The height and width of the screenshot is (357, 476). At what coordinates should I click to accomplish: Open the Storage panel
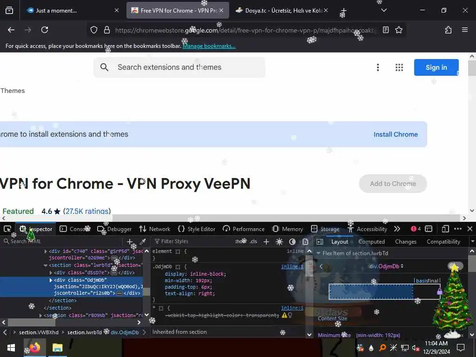click(325, 229)
